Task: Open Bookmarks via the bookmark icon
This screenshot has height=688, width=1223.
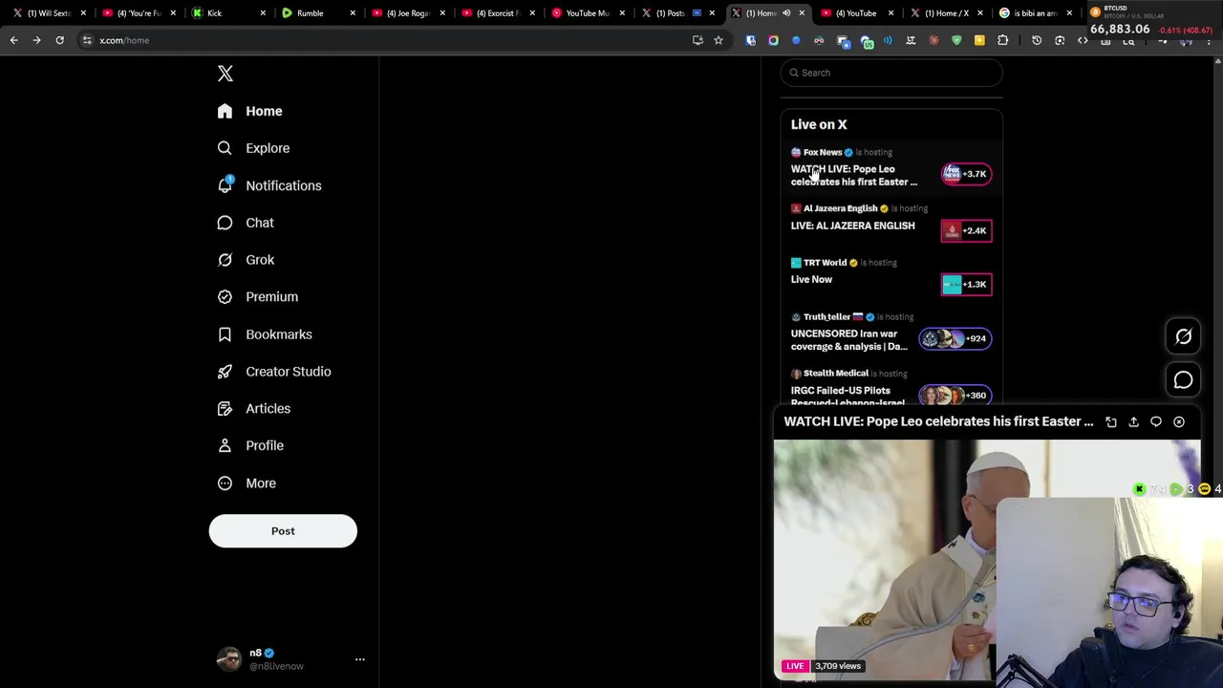Action: pos(225,334)
